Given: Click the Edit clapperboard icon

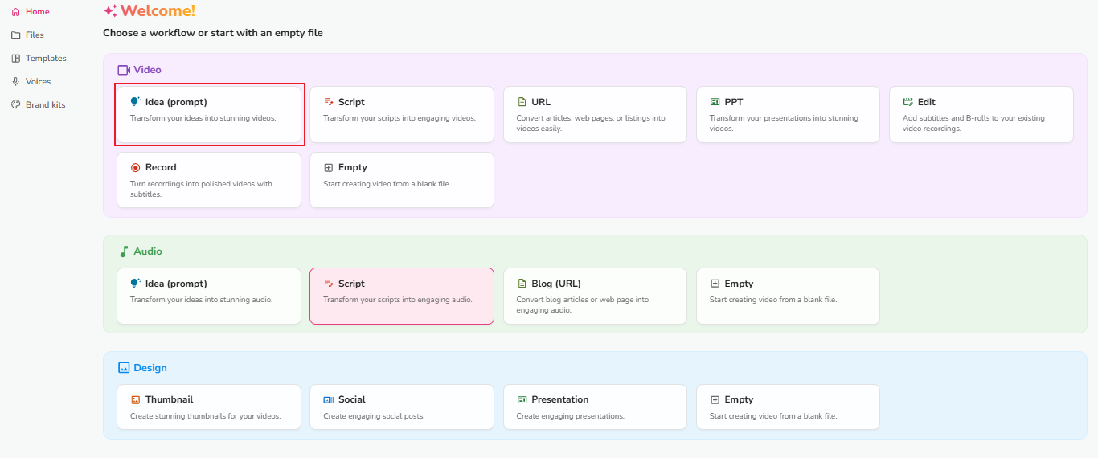Looking at the screenshot, I should pos(908,102).
